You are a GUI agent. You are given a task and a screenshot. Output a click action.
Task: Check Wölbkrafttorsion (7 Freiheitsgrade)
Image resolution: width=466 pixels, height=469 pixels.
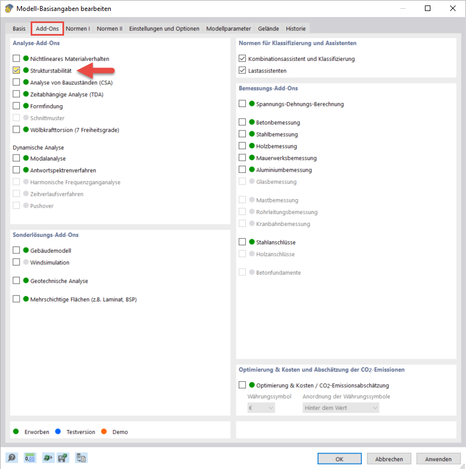16,129
